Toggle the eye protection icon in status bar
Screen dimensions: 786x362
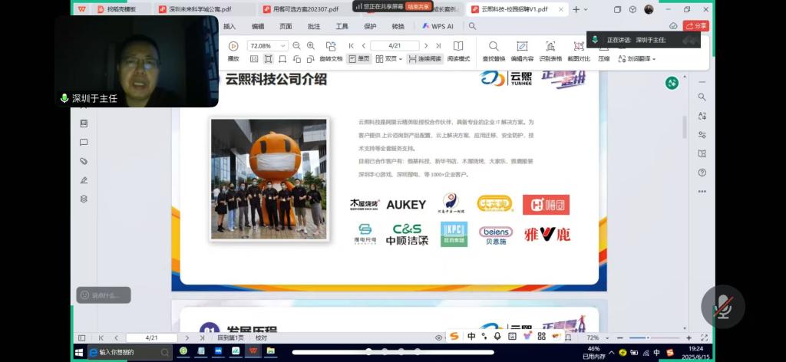(438, 338)
